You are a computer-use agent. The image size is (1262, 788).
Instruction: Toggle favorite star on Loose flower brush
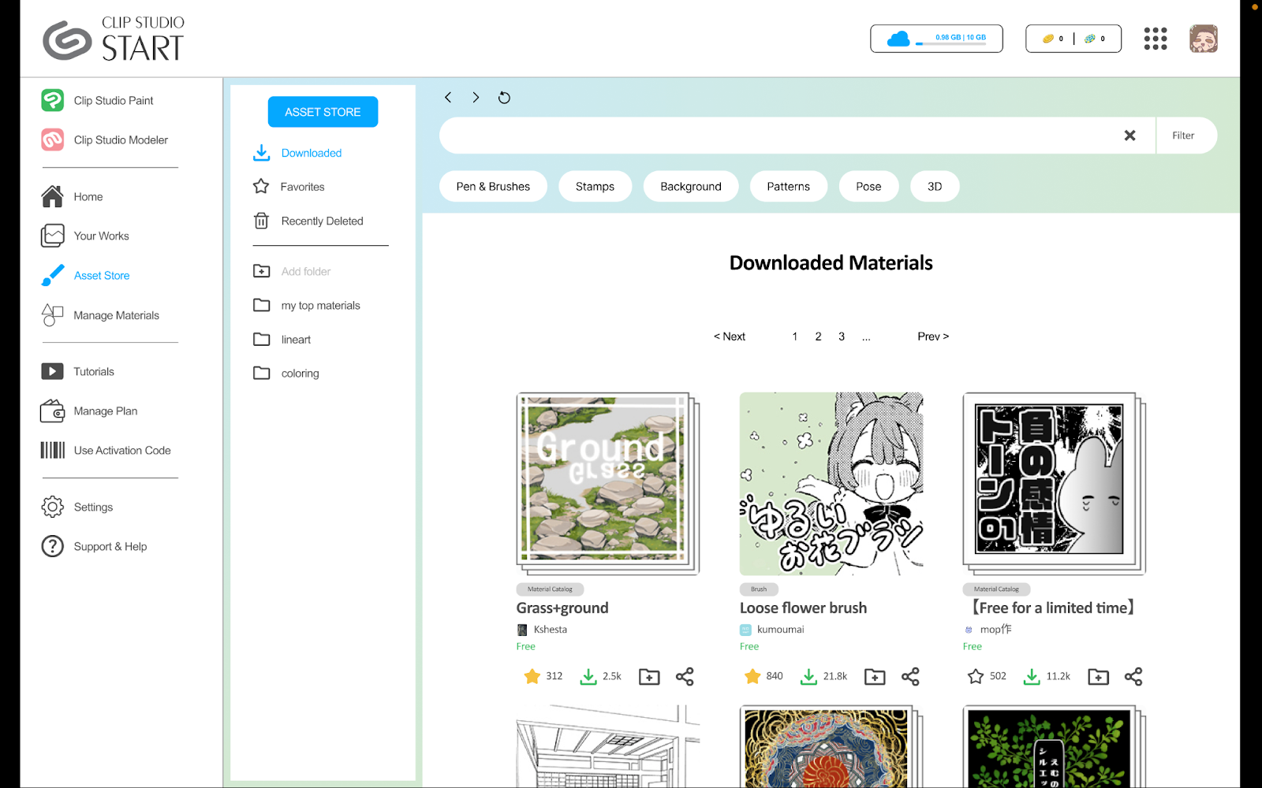pos(752,676)
